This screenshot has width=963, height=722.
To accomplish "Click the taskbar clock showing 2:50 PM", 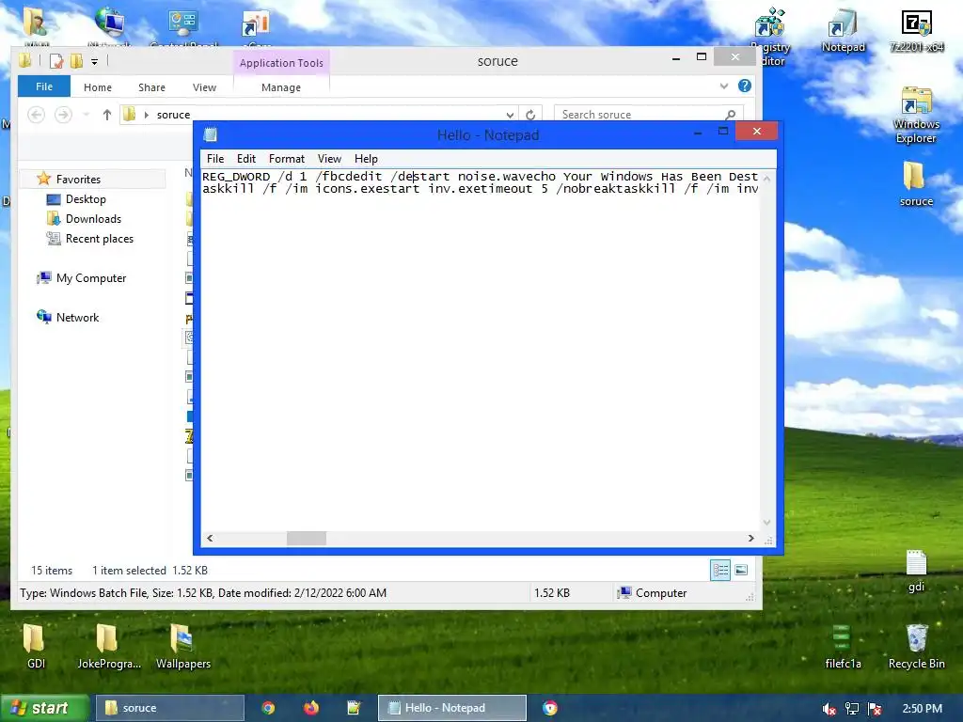I will click(x=922, y=709).
